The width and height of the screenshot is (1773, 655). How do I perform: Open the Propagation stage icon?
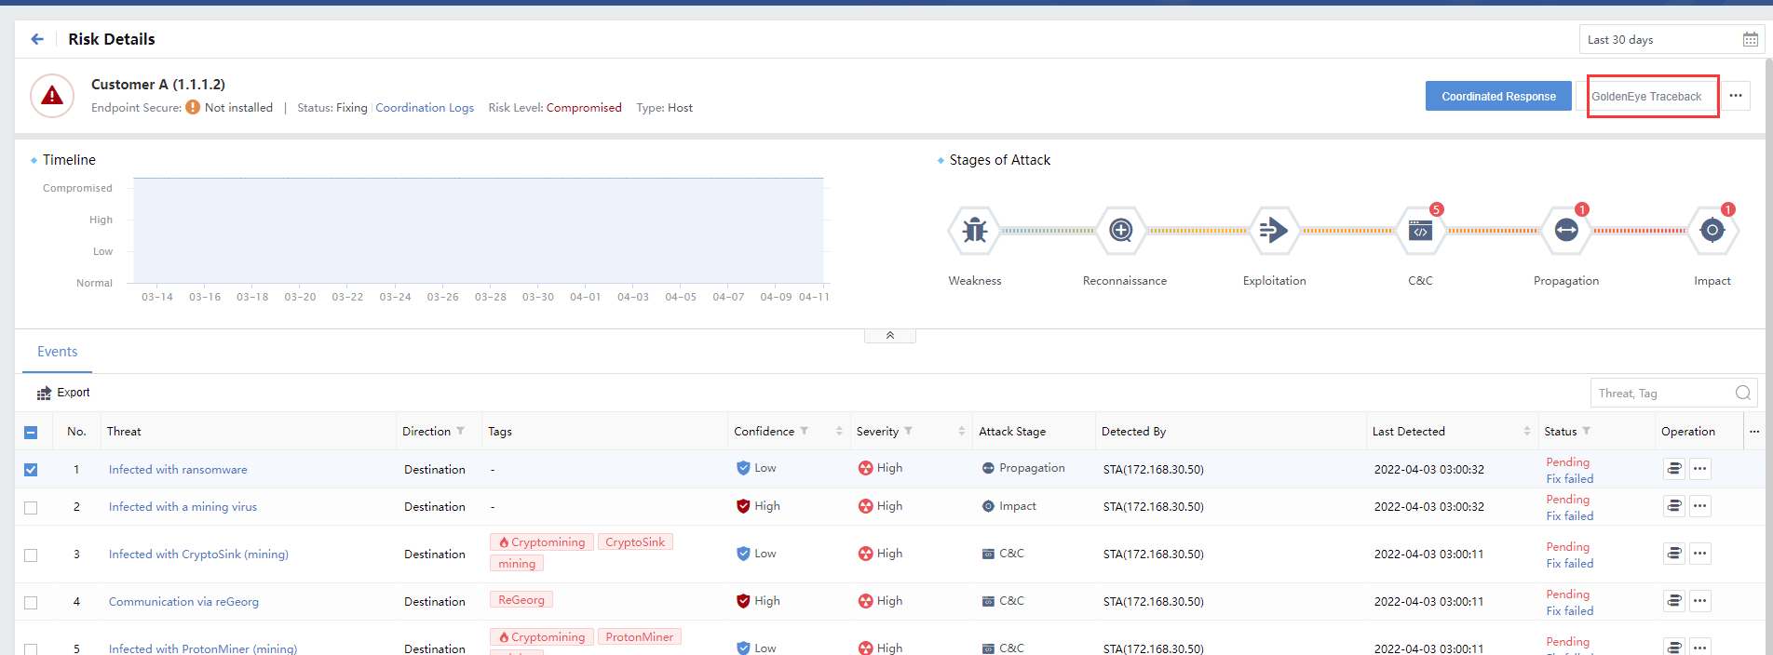click(x=1566, y=230)
